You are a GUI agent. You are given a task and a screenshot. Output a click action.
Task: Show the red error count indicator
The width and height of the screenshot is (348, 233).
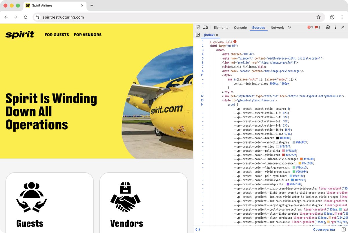[x=310, y=27]
